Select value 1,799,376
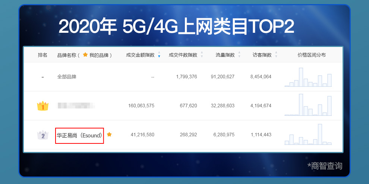Viewport: 369px width, 184px height. tap(186, 77)
